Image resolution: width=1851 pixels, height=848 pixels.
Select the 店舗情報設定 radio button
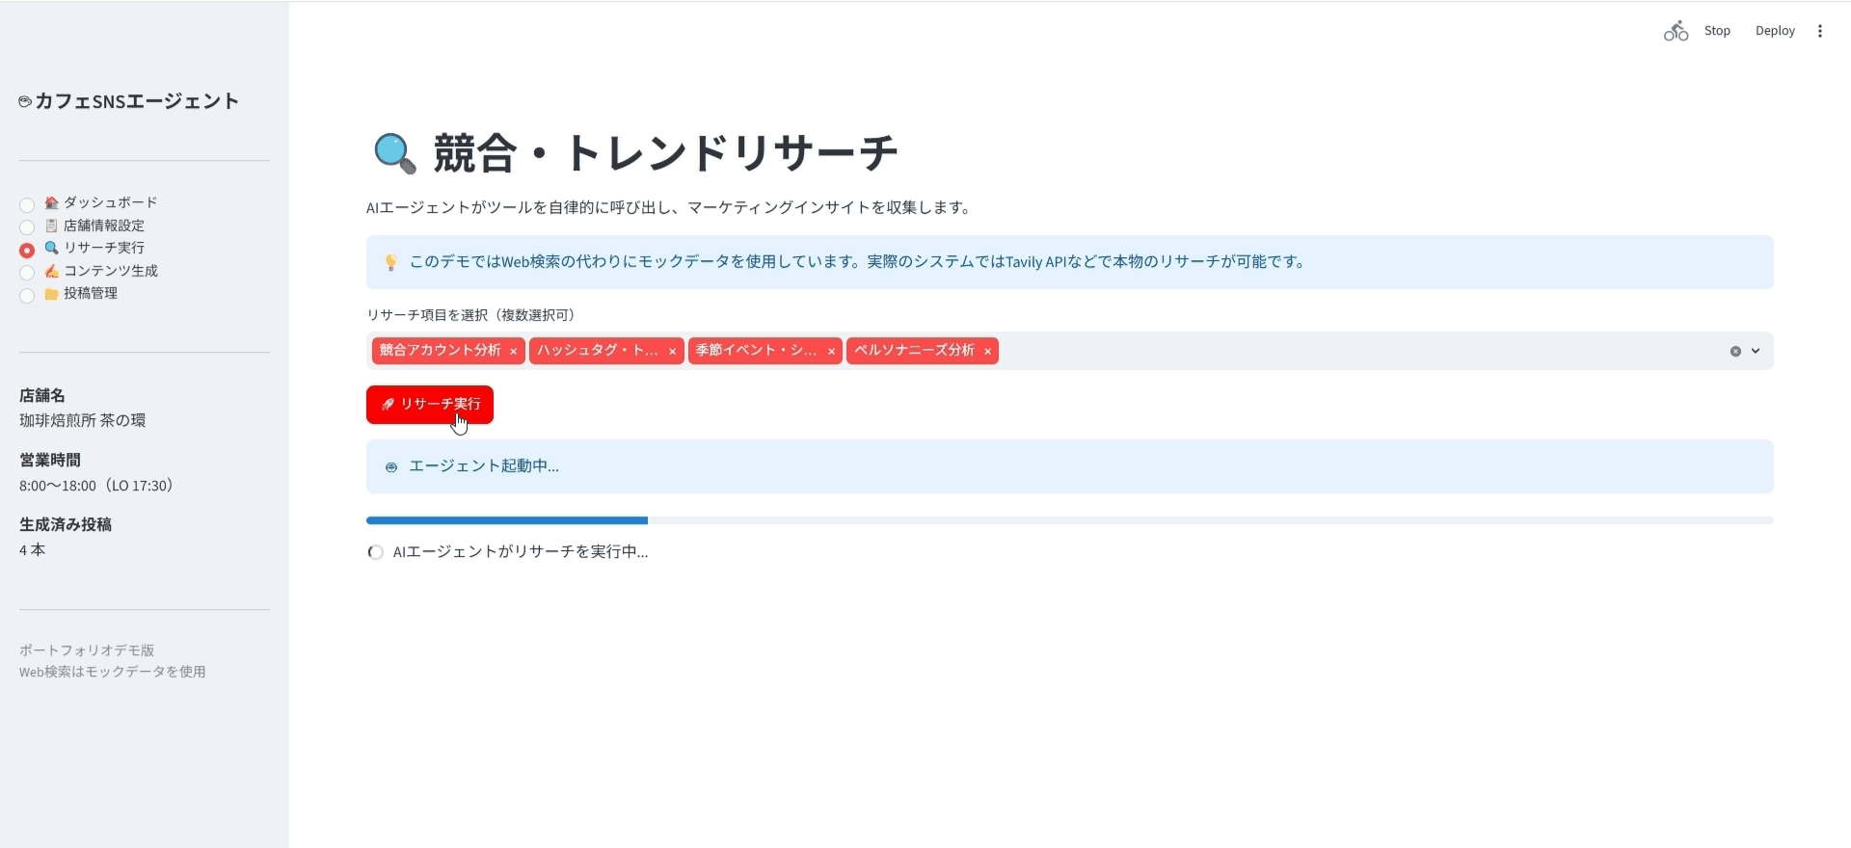pos(27,226)
